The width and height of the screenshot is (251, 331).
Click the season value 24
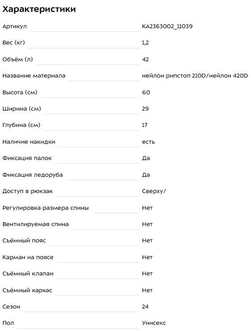point(145,306)
